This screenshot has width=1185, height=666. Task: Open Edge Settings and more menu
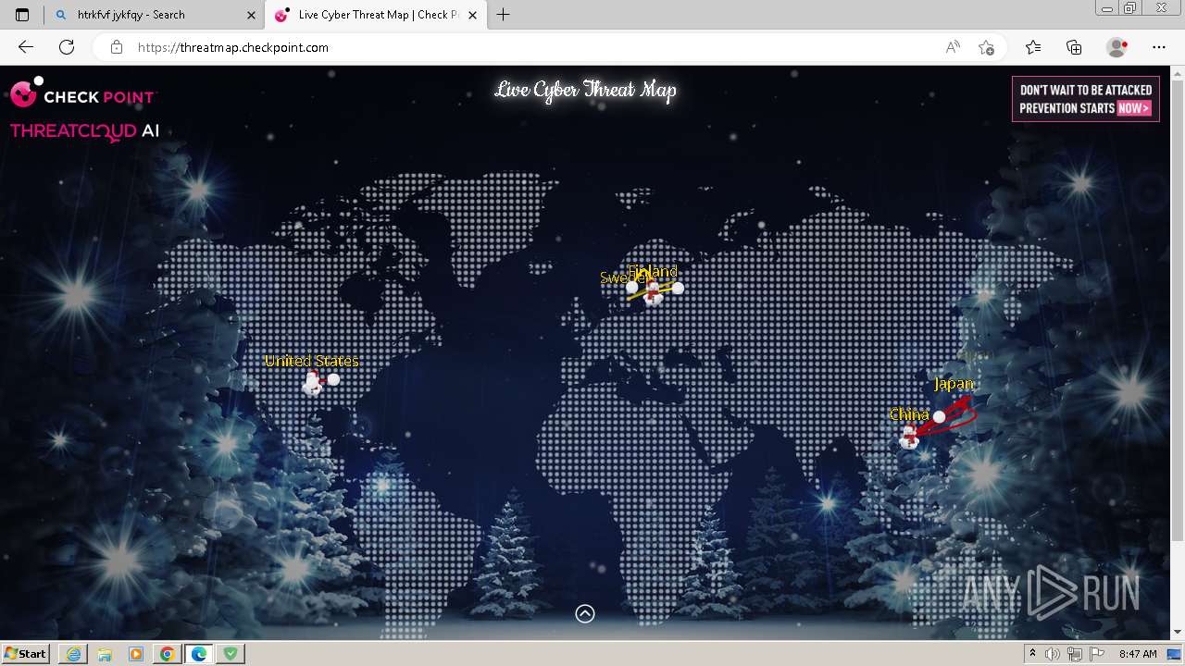coord(1159,47)
